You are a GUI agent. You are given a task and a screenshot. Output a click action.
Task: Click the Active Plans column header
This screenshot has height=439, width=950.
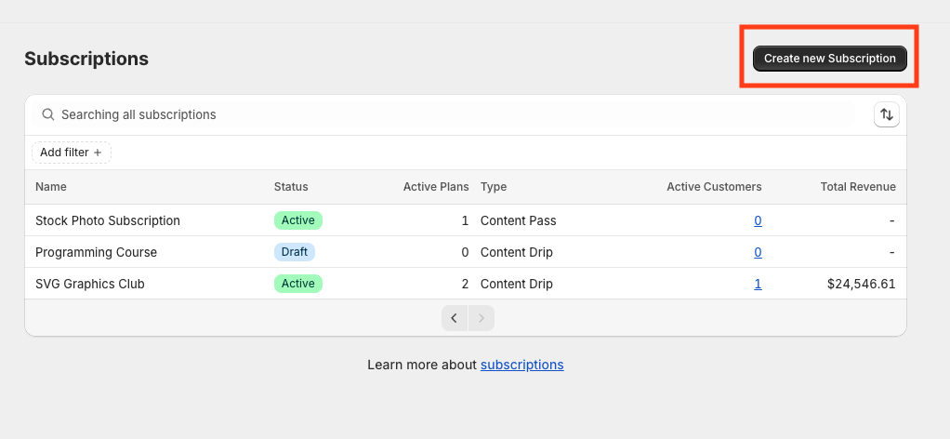tap(435, 187)
